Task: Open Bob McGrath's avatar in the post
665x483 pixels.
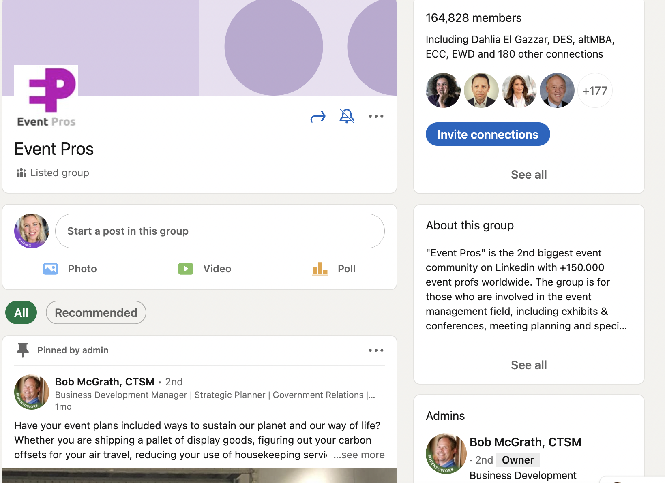Action: tap(32, 392)
